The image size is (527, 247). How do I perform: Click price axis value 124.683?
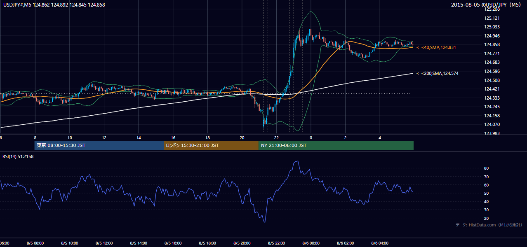point(492,62)
